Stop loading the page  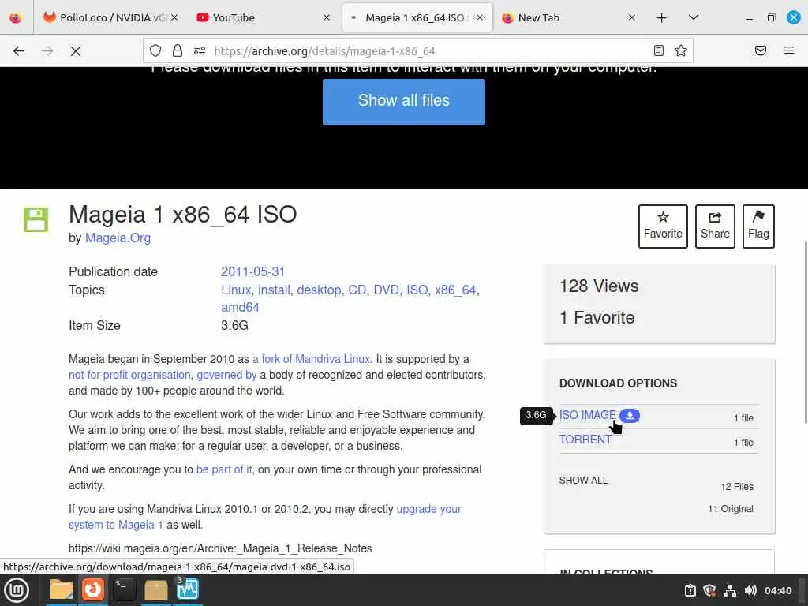[x=75, y=50]
